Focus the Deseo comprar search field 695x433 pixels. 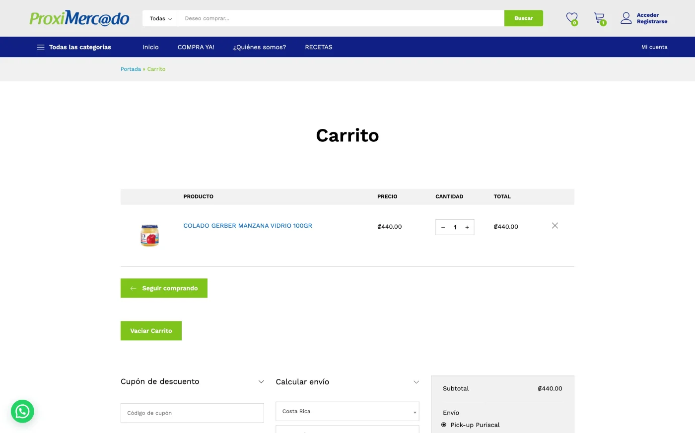pyautogui.click(x=341, y=18)
